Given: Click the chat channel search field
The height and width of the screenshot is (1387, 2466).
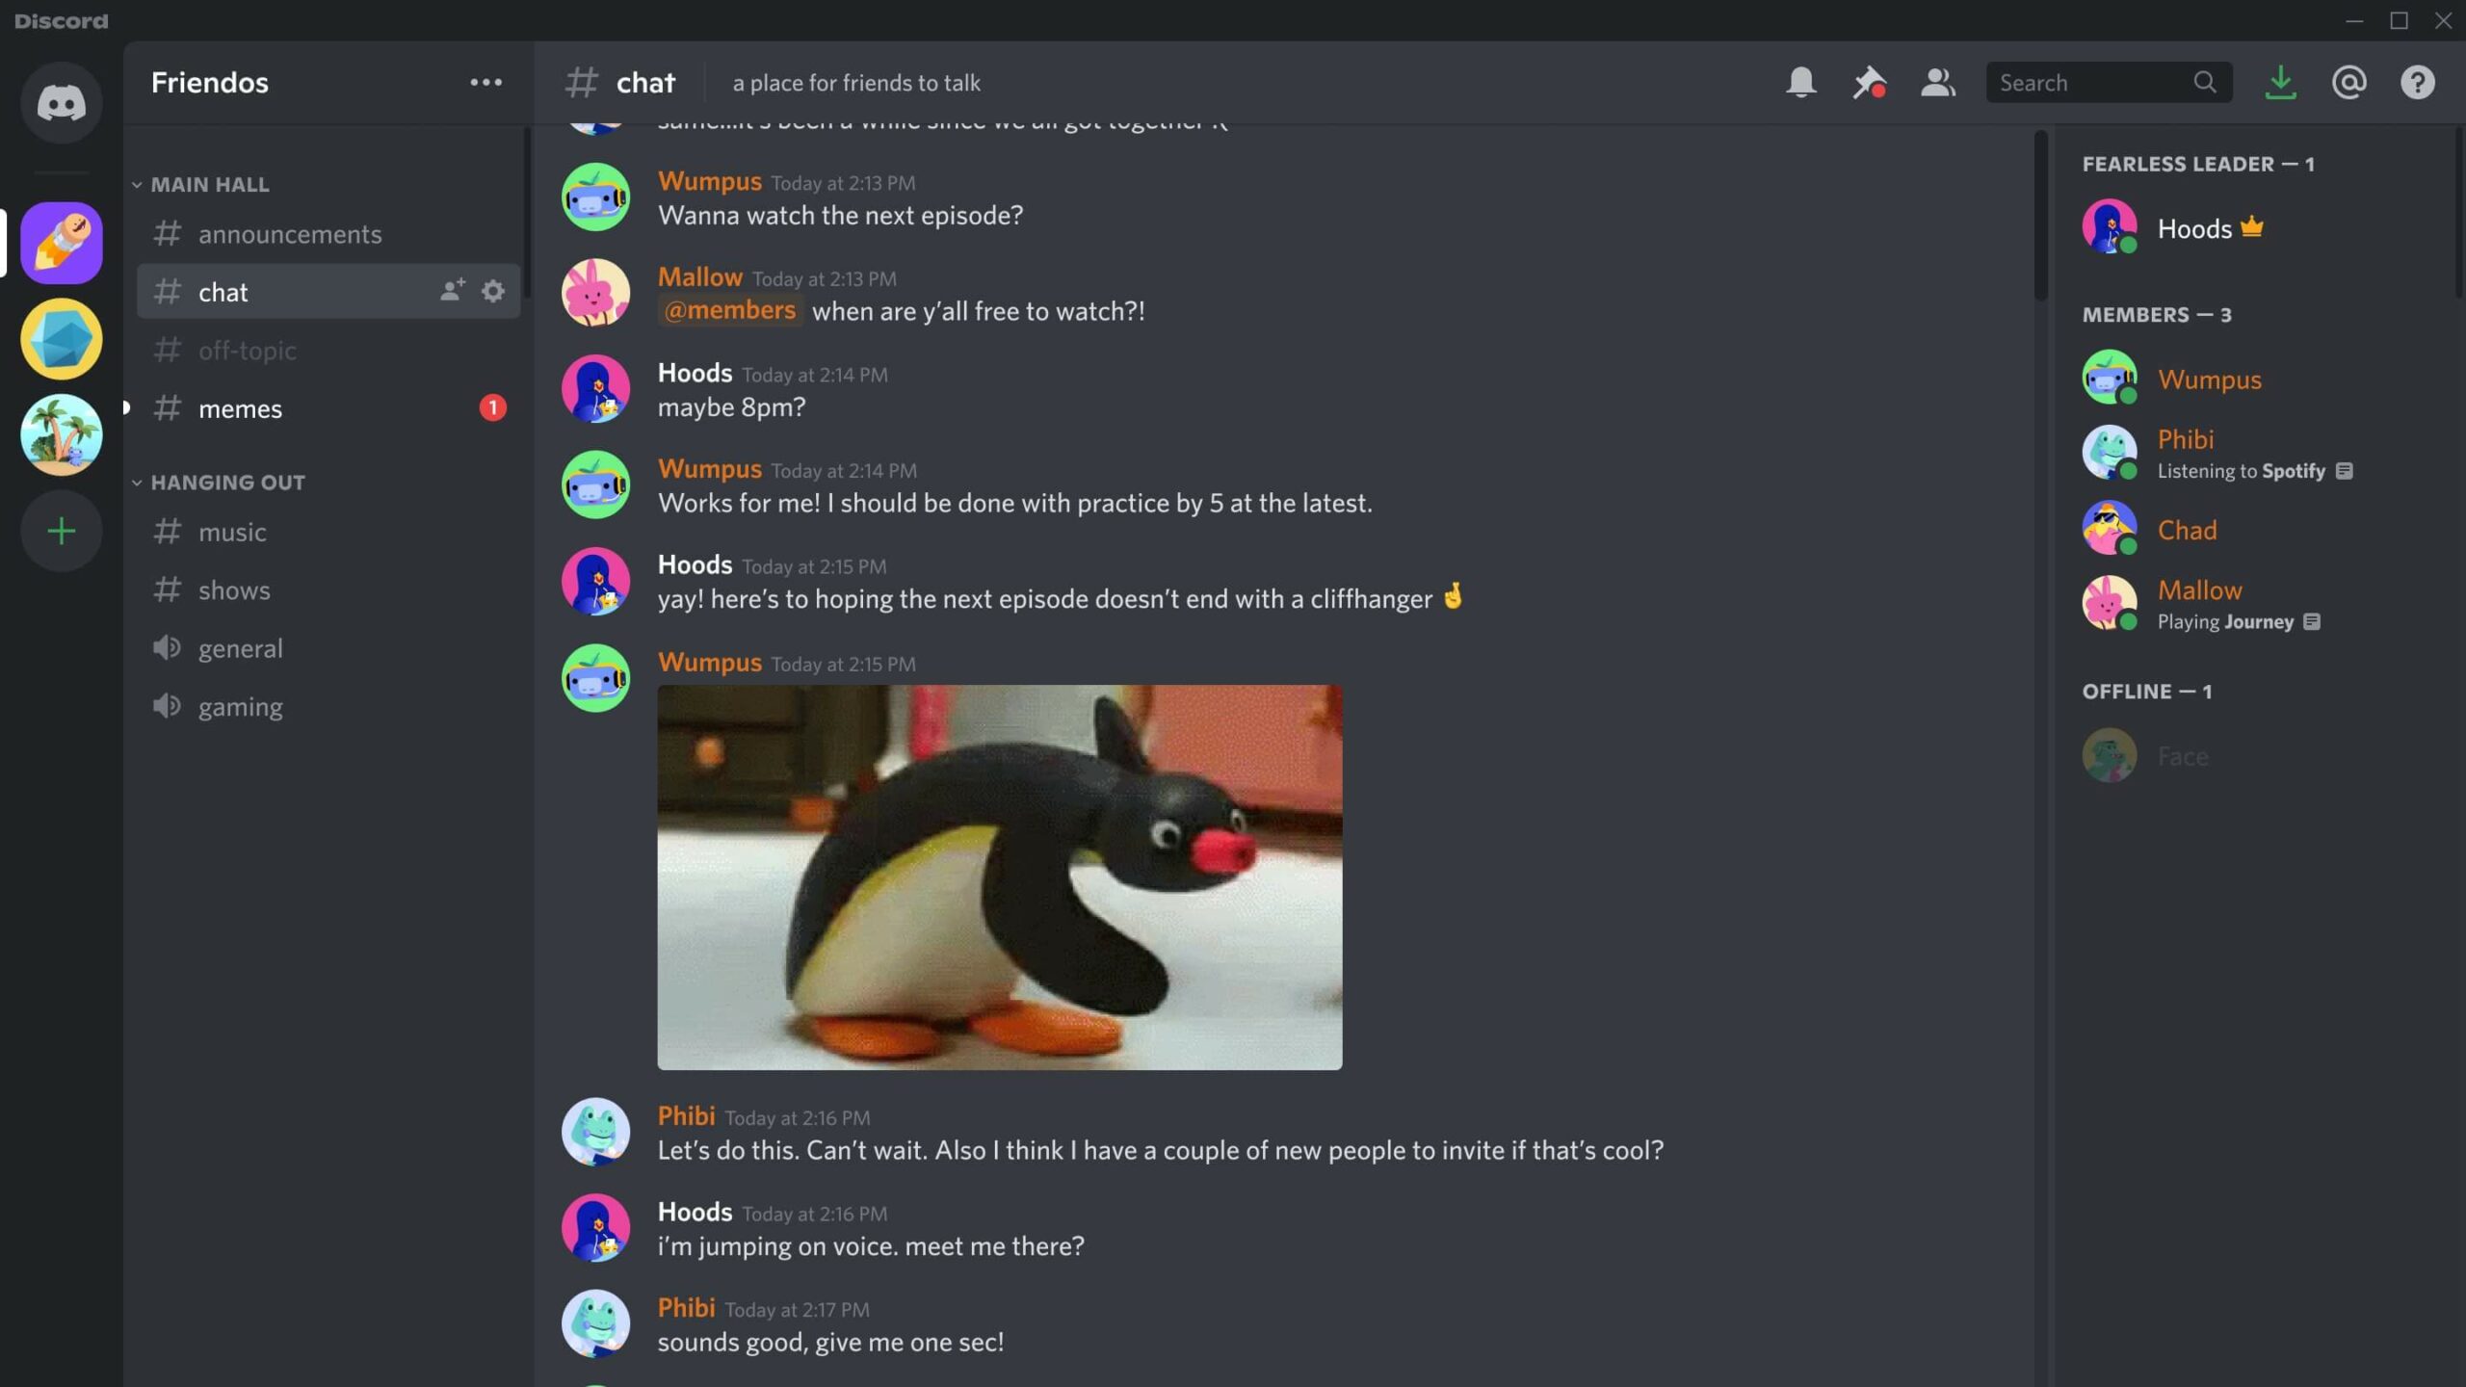Looking at the screenshot, I should pyautogui.click(x=2105, y=83).
